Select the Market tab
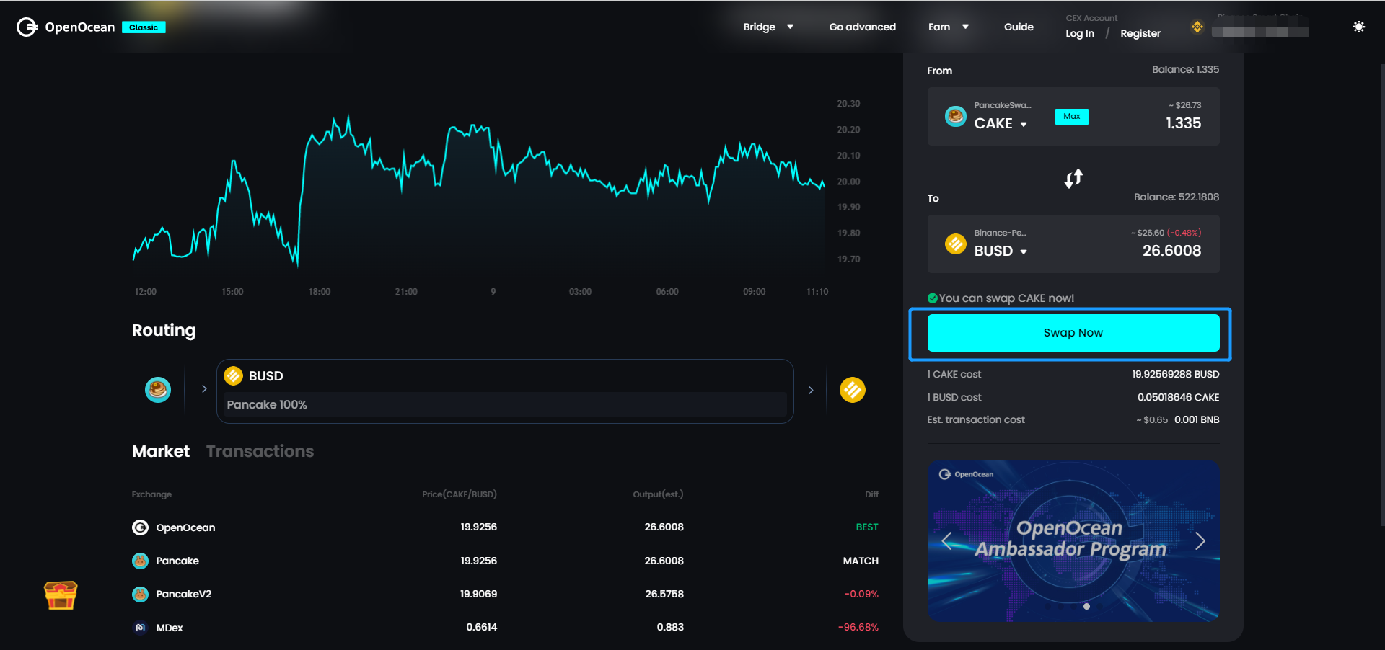This screenshot has height=650, width=1385. (x=161, y=451)
